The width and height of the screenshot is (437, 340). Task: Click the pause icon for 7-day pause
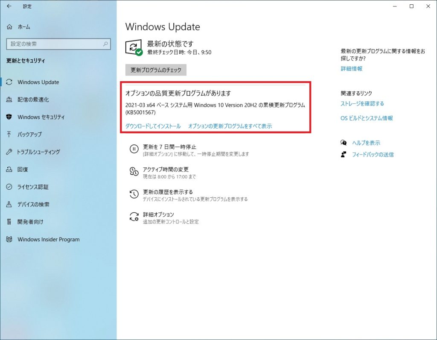pyautogui.click(x=134, y=149)
